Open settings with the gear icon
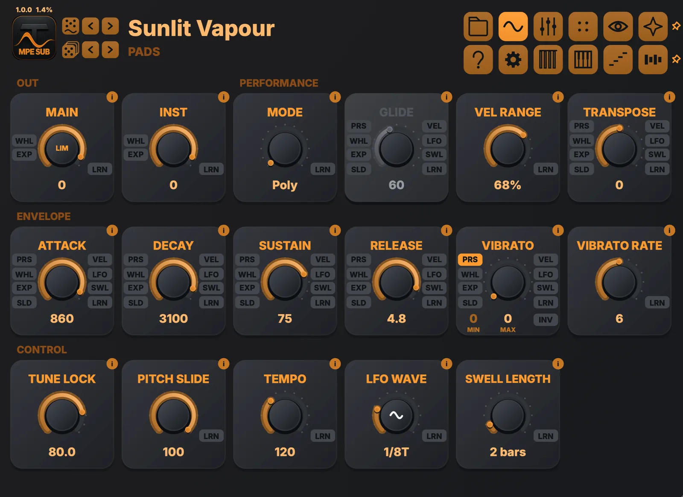 tap(513, 60)
